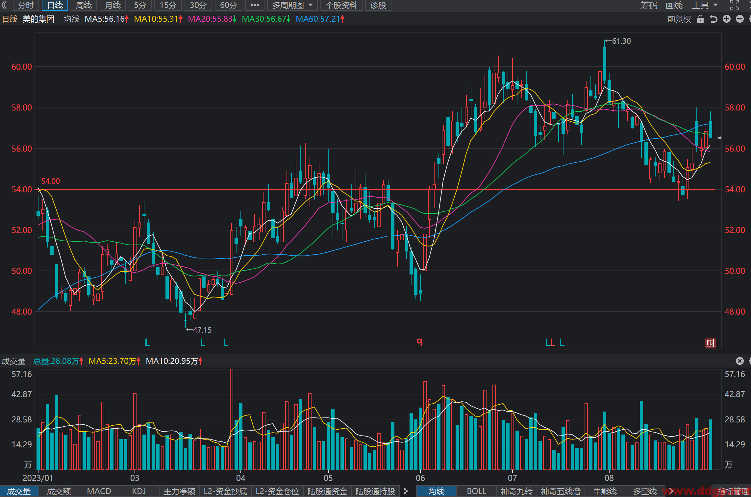Click the double left-arrow back icon

pos(4,5)
